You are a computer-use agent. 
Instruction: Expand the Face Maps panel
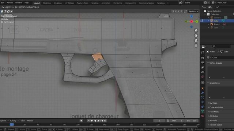[x=208, y=112]
